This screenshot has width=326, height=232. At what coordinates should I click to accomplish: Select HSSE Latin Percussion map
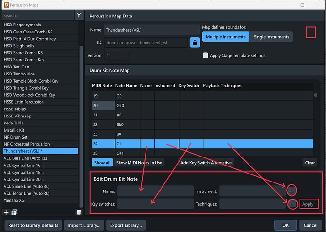(x=41, y=102)
